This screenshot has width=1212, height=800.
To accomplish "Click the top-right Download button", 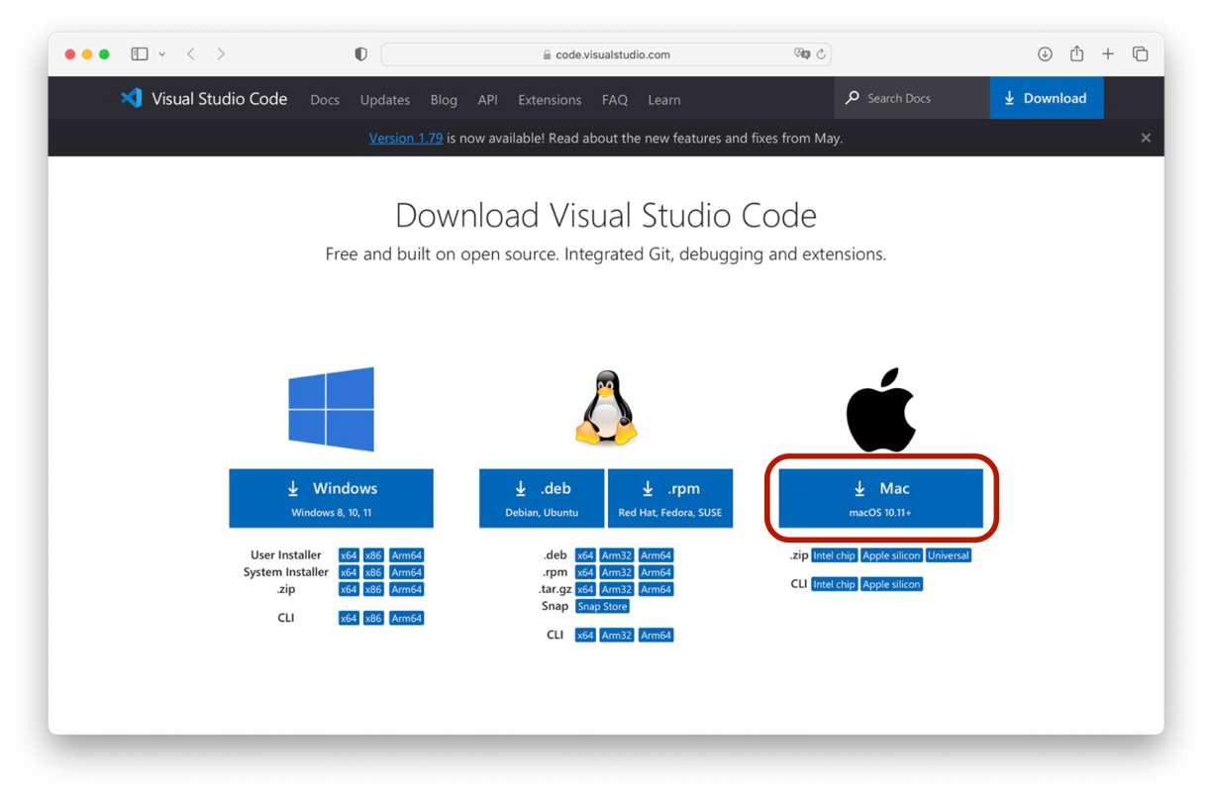I will point(1047,98).
